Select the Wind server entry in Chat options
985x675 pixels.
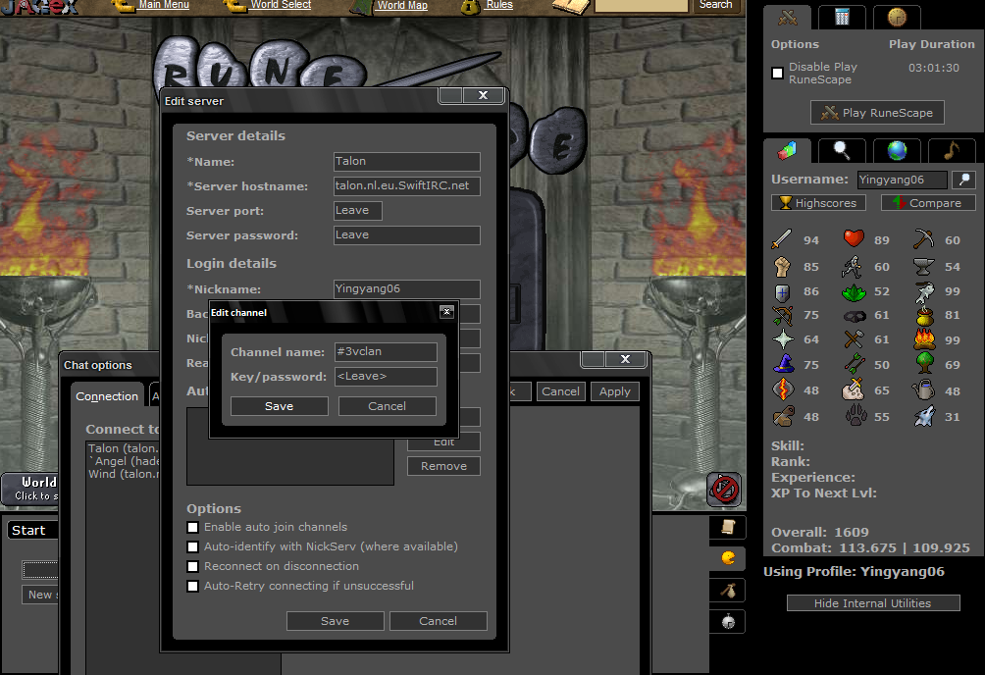coord(124,474)
